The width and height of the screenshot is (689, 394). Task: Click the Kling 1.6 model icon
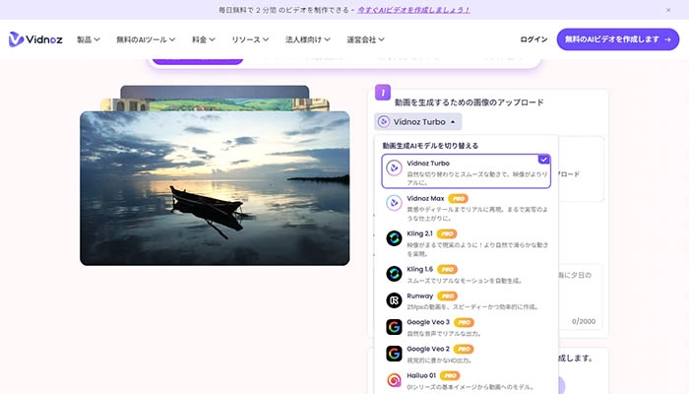[x=394, y=274]
